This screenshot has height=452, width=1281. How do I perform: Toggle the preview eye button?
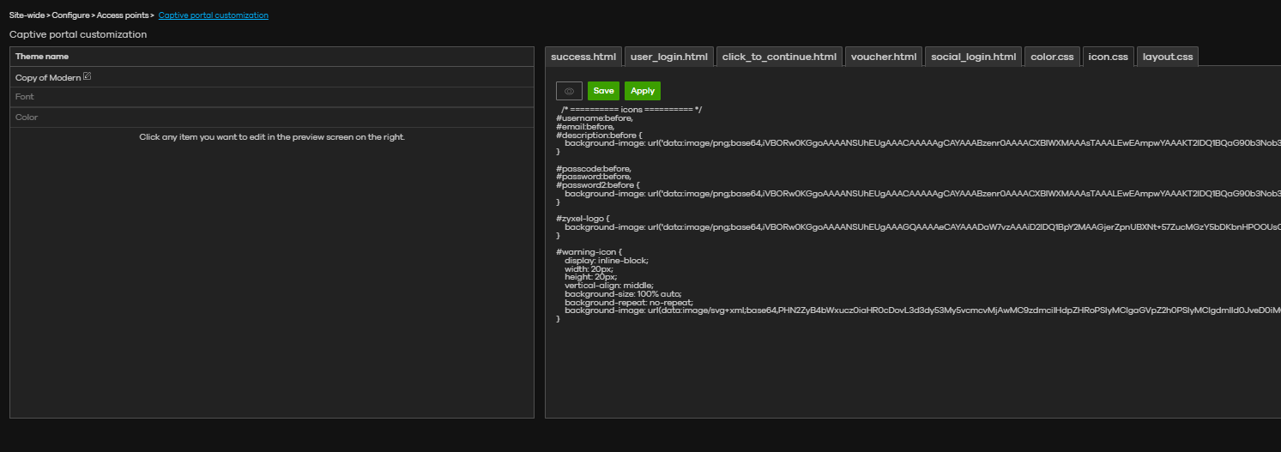coord(569,91)
